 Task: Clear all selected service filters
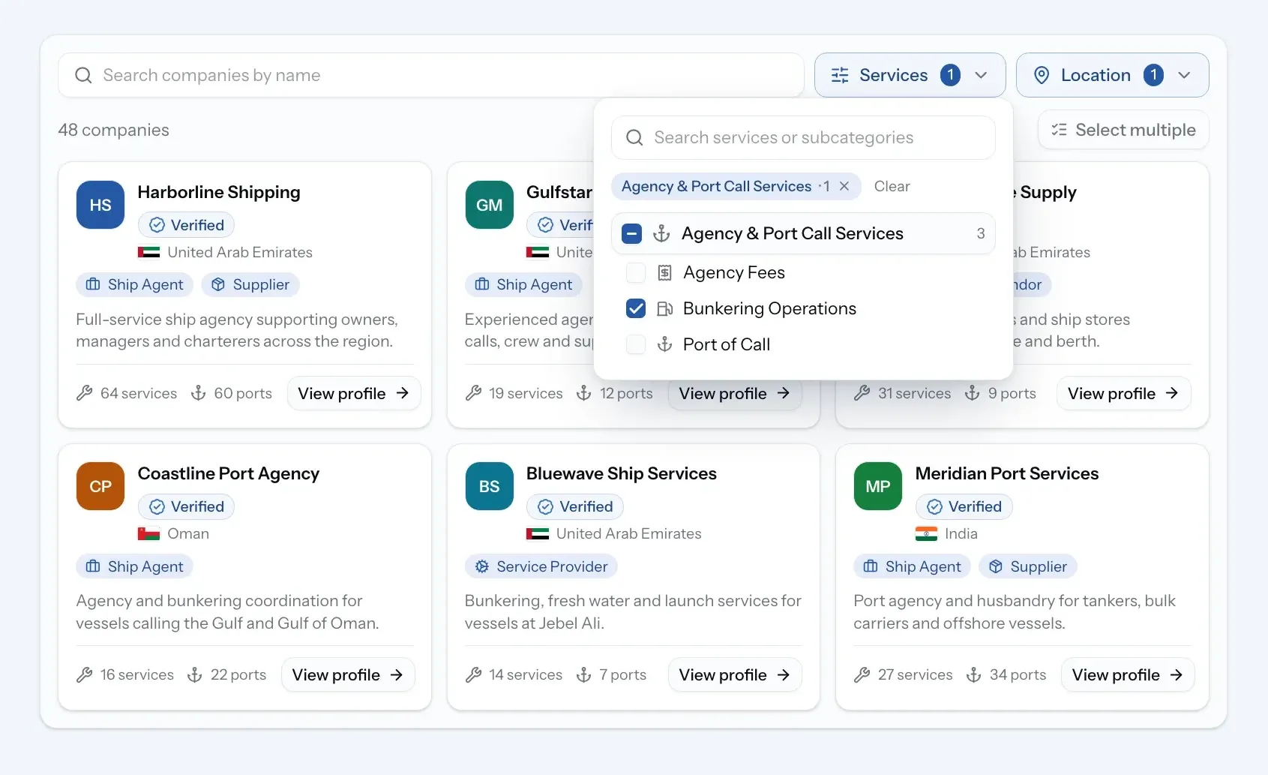[x=892, y=186]
